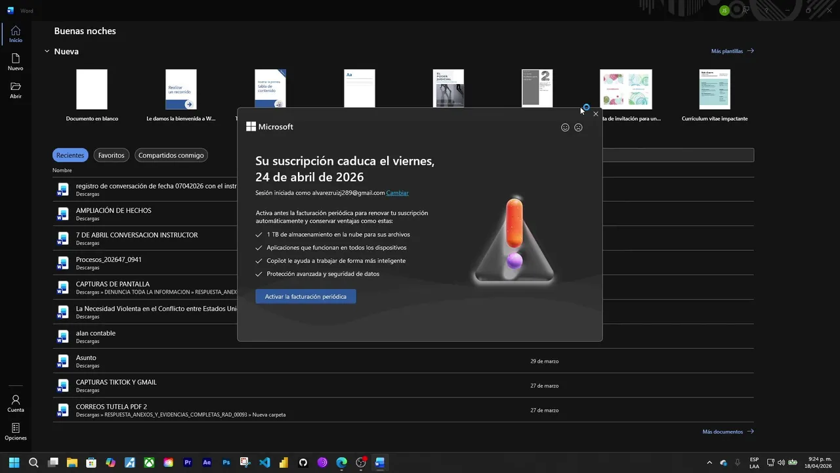Launch Visual Studio Code from taskbar
This screenshot has height=473, width=840.
(x=264, y=462)
